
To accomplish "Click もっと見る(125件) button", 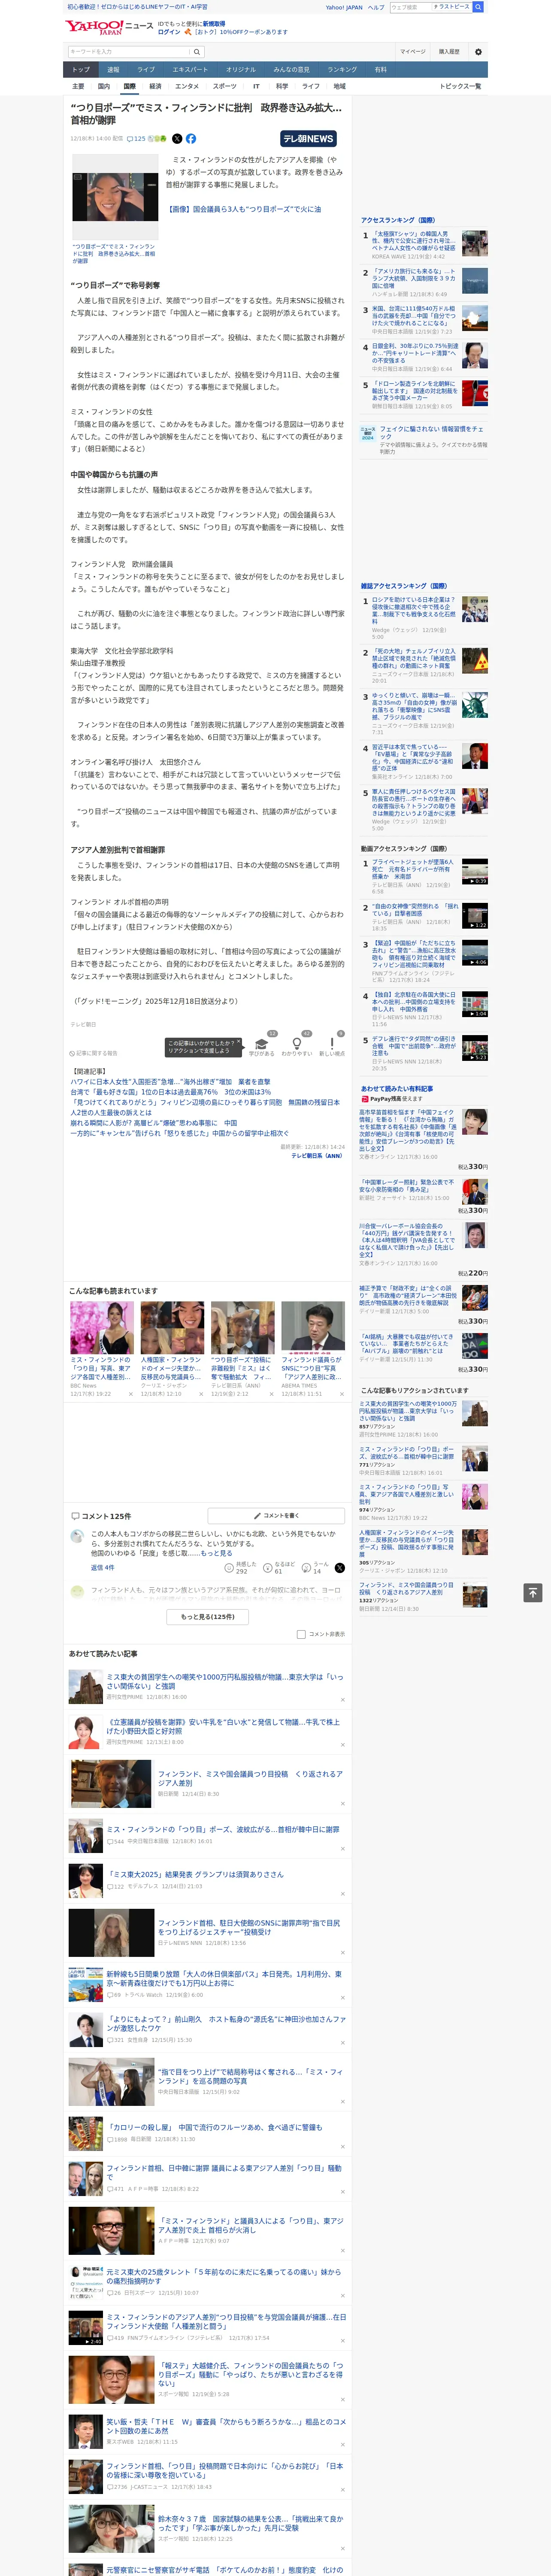I will pos(208,1616).
